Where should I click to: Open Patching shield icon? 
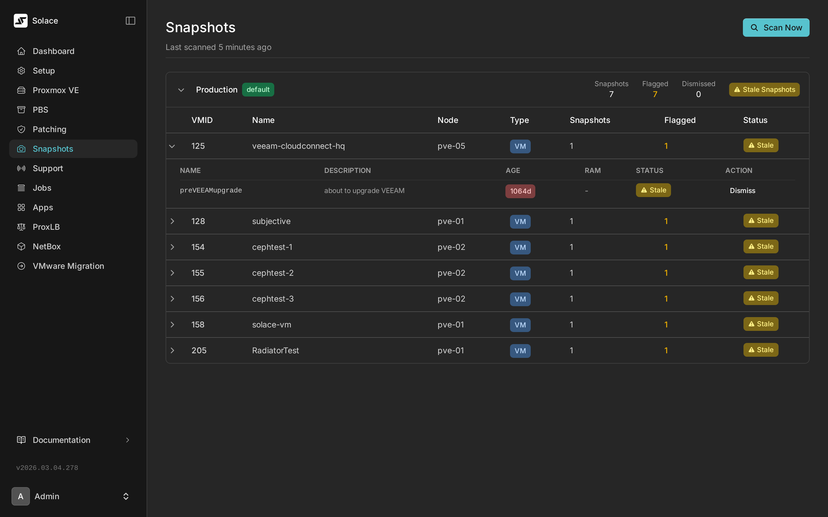click(21, 129)
